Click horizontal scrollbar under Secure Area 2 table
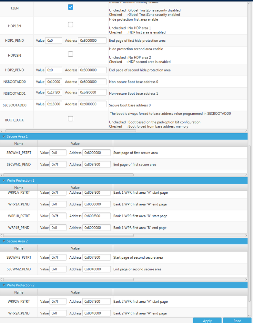Image resolution: width=253 pixels, height=323 pixels. 68,280
